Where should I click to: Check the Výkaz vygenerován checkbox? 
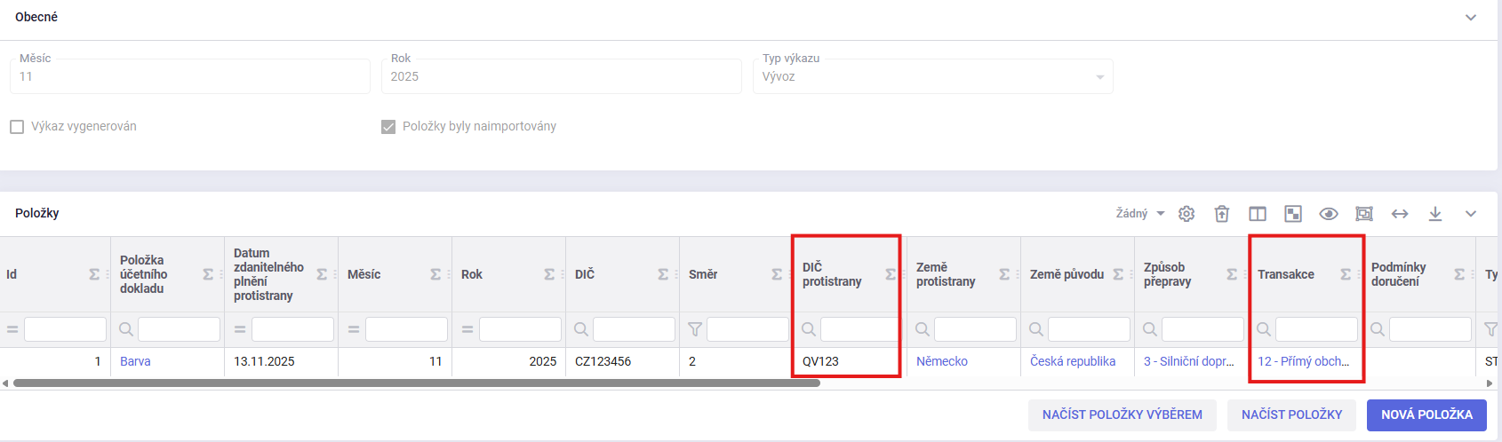point(17,127)
